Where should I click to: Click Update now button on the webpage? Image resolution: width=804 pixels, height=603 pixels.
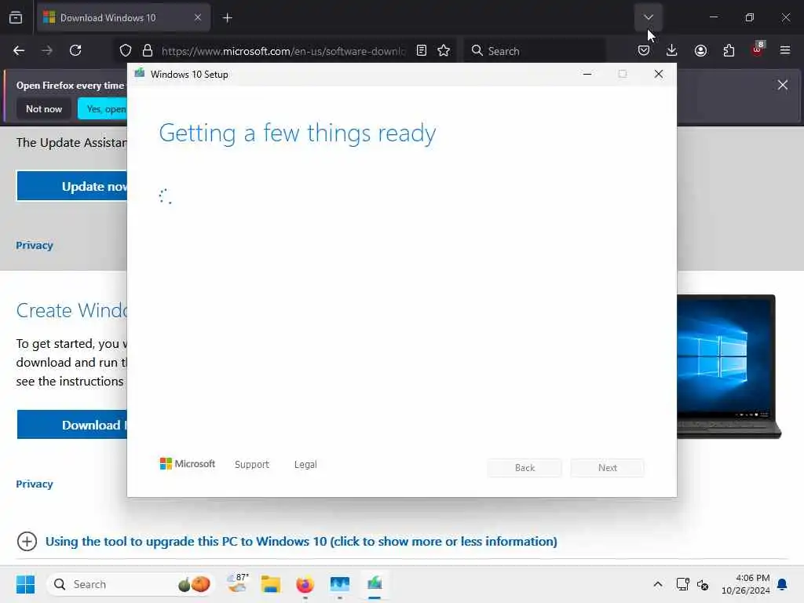72,186
